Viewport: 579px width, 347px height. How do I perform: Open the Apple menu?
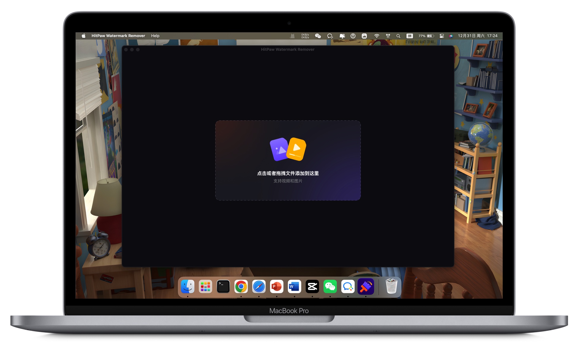click(83, 36)
